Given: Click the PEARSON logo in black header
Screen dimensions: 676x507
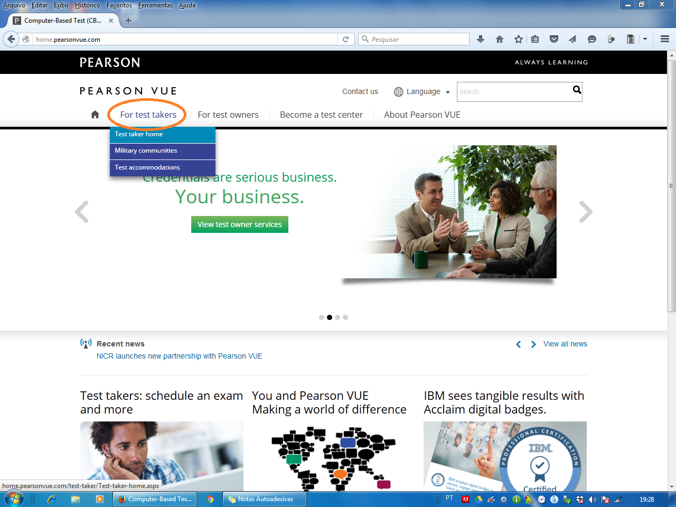Looking at the screenshot, I should [110, 62].
